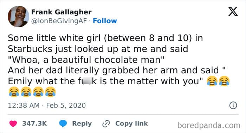Open the @IonBeGivingAF handle

coord(59,21)
